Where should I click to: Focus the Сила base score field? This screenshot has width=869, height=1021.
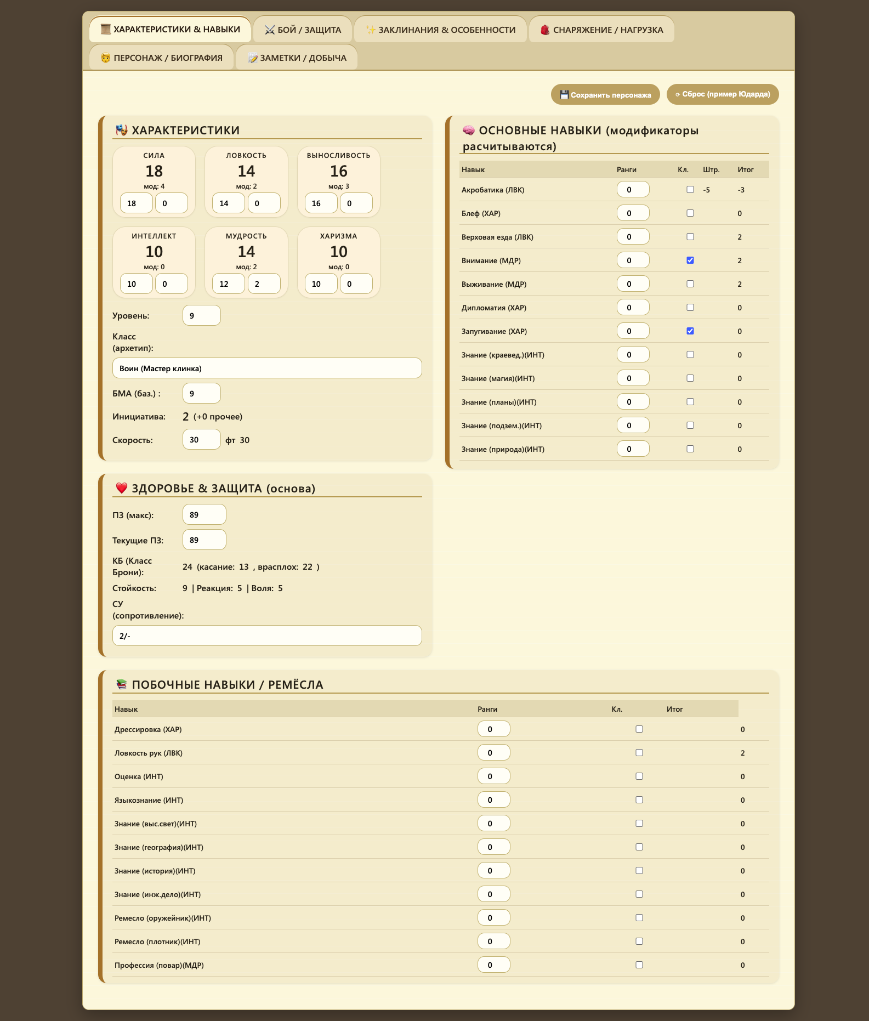click(137, 203)
